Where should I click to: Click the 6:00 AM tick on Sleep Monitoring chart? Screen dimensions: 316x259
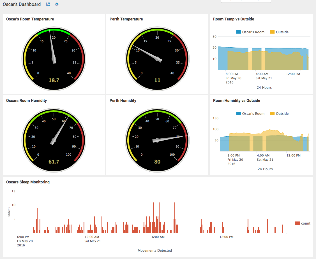pos(158,237)
